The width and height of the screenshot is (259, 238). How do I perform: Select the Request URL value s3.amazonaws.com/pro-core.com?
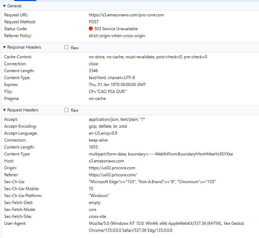pyautogui.click(x=126, y=15)
